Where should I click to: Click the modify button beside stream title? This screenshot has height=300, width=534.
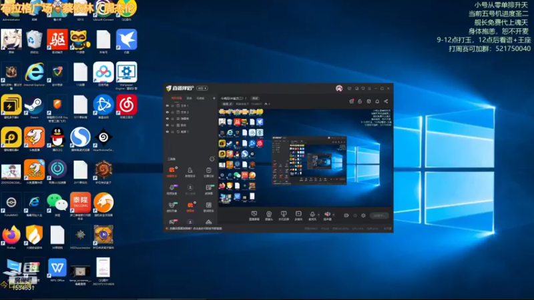click(255, 98)
